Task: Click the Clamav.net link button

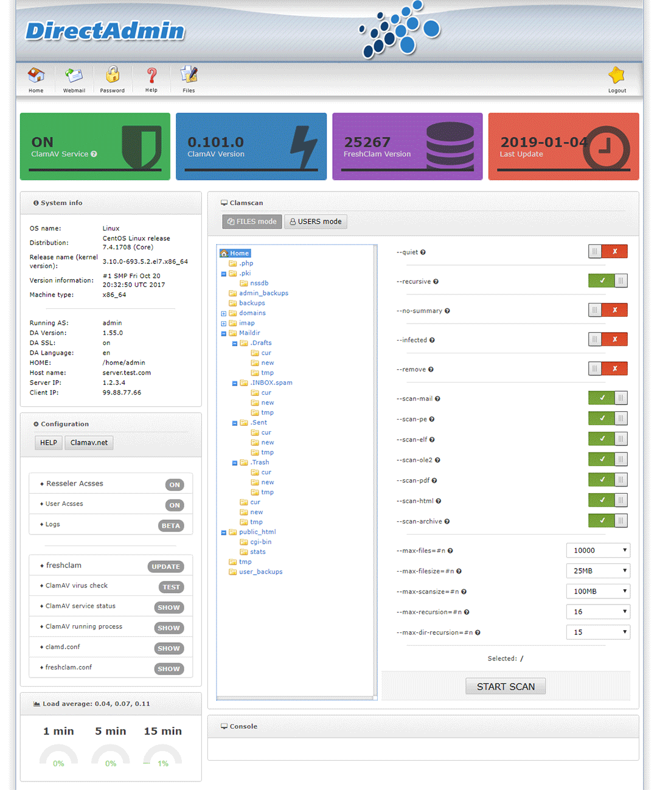Action: (89, 442)
